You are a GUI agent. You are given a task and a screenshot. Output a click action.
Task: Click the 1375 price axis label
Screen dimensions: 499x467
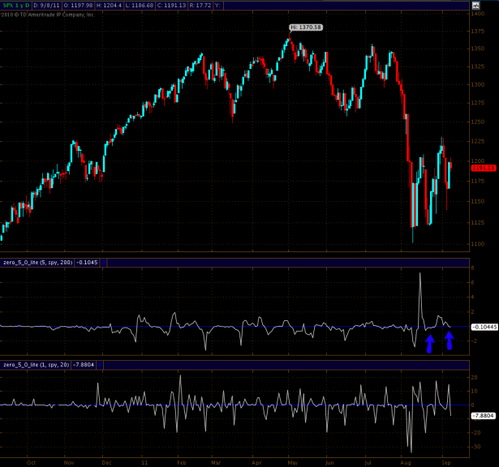(478, 31)
